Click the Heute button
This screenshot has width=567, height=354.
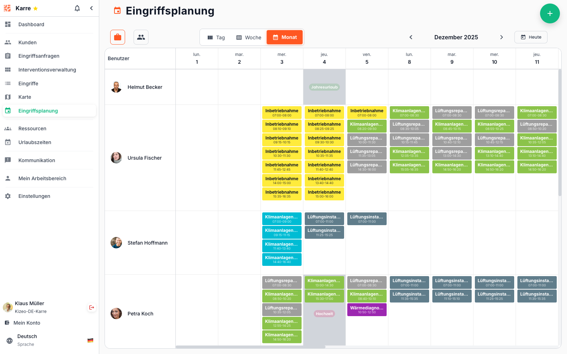point(530,37)
